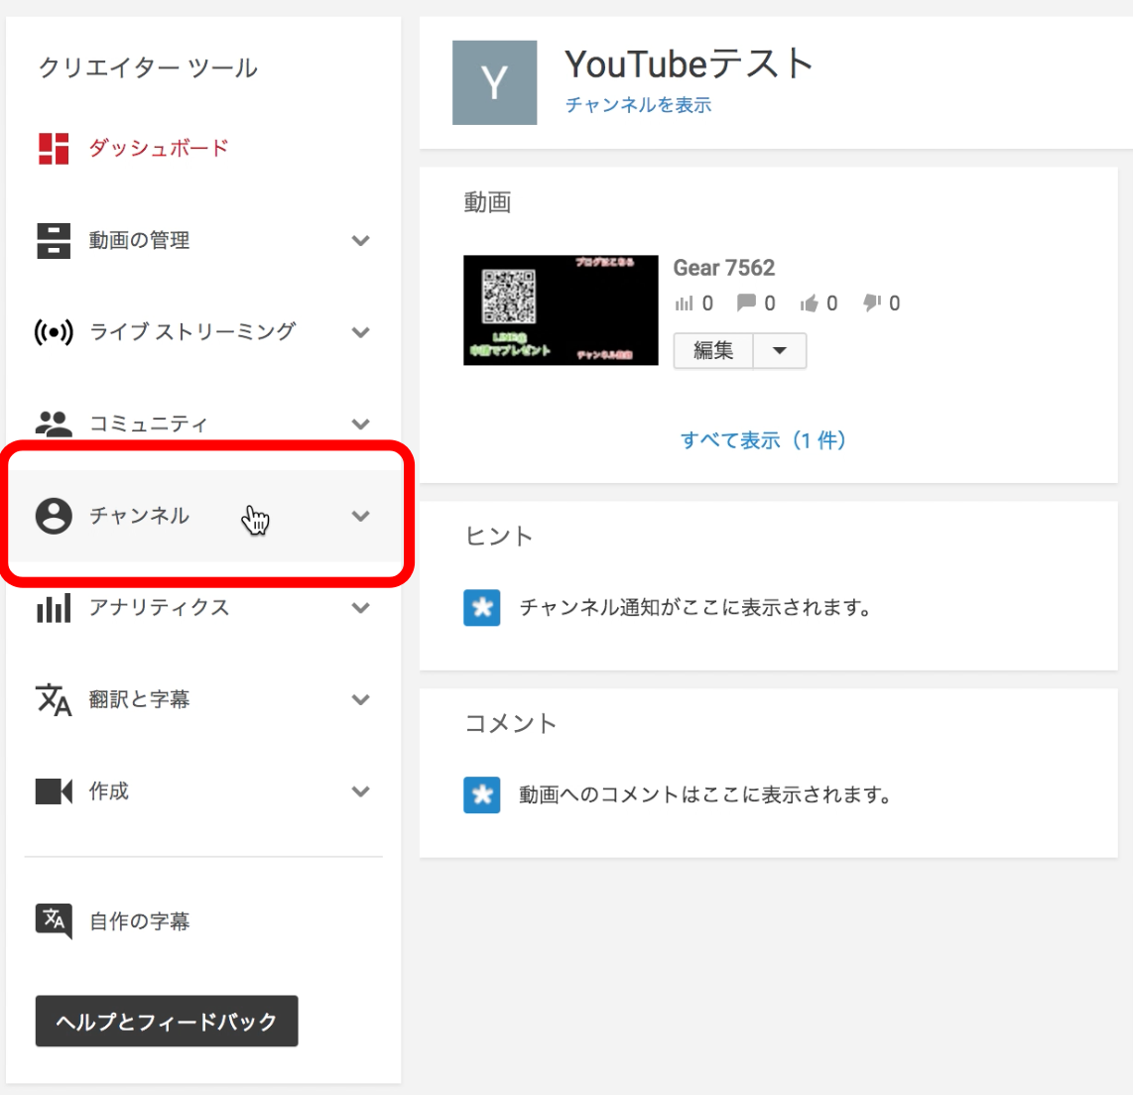1133x1095 pixels.
Task: Click the red Dashboard grid icon
Action: 54,149
